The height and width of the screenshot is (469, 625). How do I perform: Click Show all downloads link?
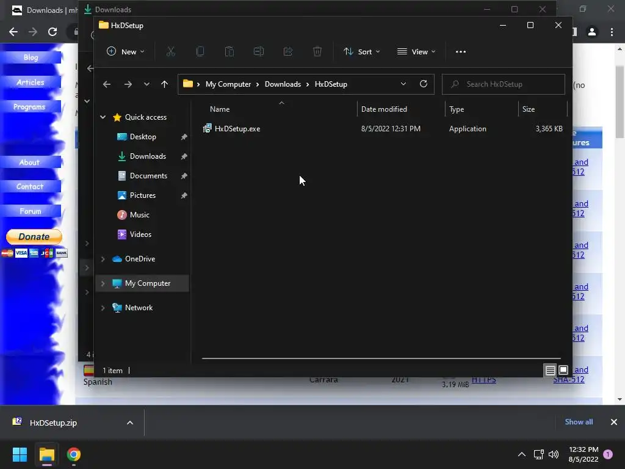pos(579,422)
